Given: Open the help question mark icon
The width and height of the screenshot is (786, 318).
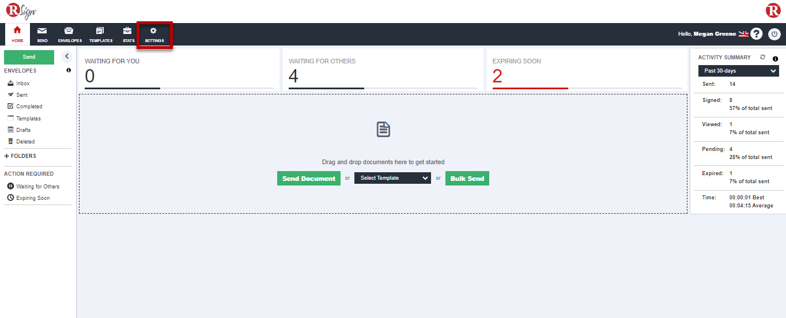Looking at the screenshot, I should point(757,34).
